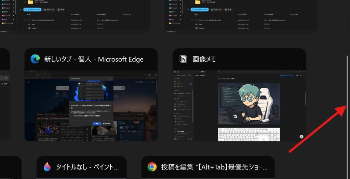Click the Paint icon beside タイトルなし
Screen dimensions: 350x179
[x=47, y=167]
